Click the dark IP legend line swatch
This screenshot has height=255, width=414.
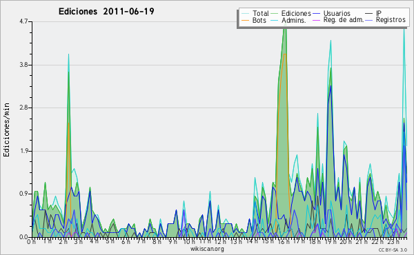(369, 14)
